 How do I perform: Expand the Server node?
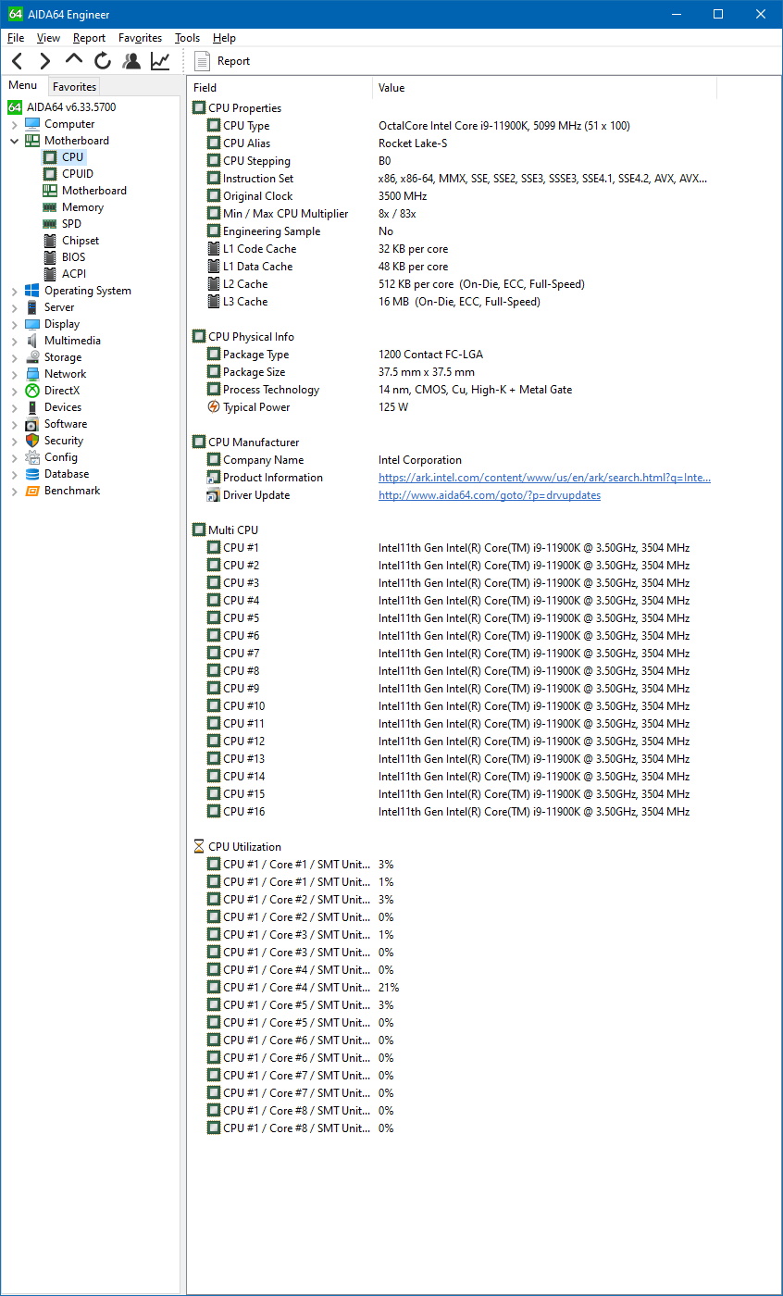pos(14,307)
